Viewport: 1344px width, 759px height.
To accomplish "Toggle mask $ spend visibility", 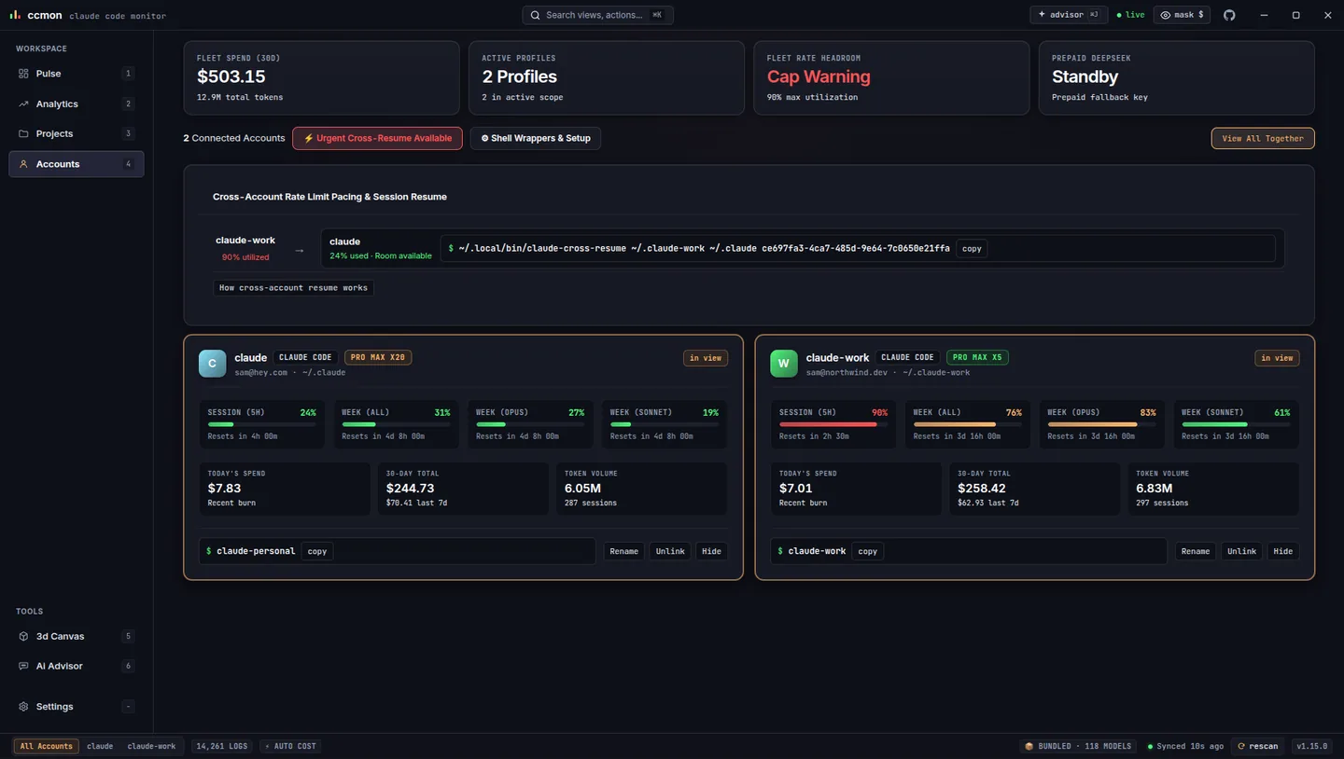I will pyautogui.click(x=1183, y=15).
